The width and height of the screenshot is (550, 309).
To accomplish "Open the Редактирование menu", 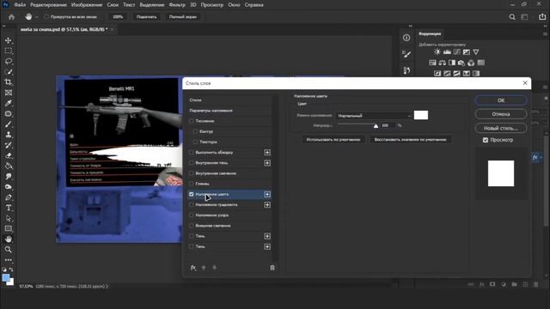I will pos(48,5).
